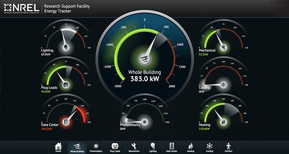Screen dimensions: 289x154
Task: Click the Heating gauge flame icon
Action: (224, 122)
